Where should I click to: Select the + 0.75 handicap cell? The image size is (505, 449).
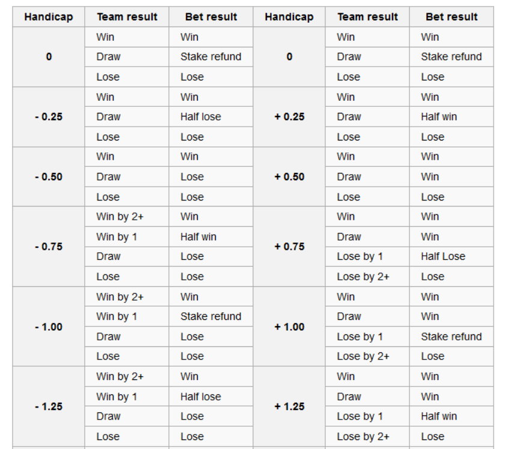click(x=289, y=246)
